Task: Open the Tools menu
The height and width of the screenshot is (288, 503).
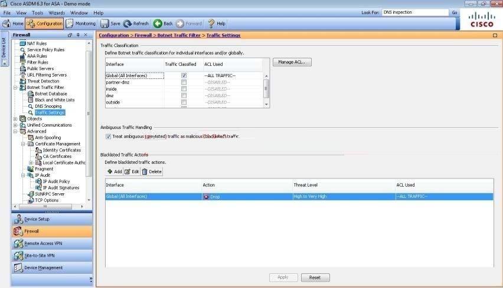Action: [x=38, y=13]
